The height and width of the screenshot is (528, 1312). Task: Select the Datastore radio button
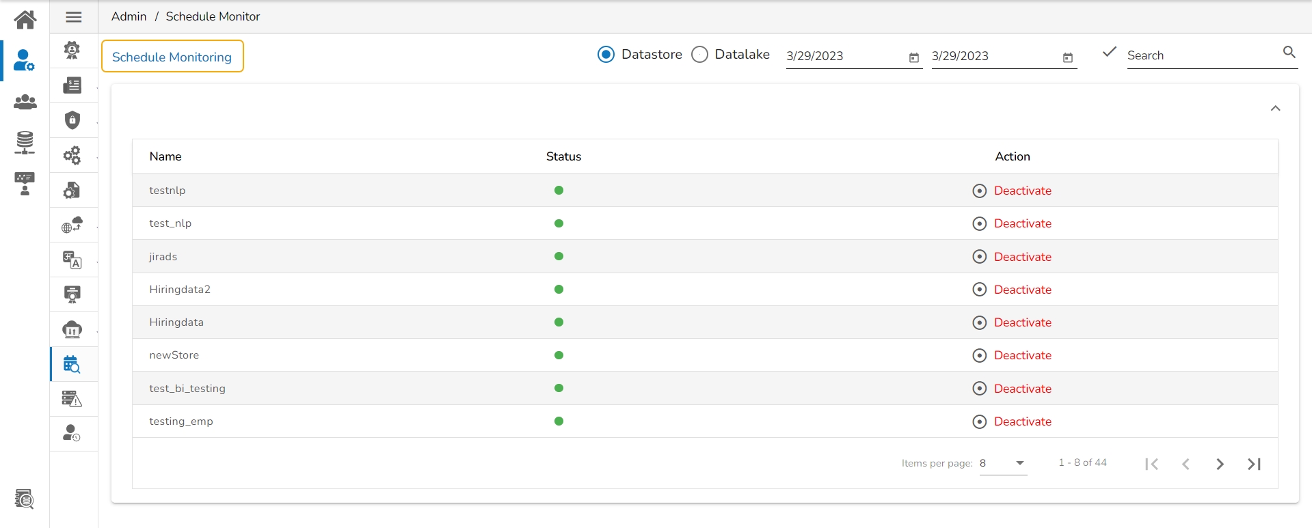606,55
